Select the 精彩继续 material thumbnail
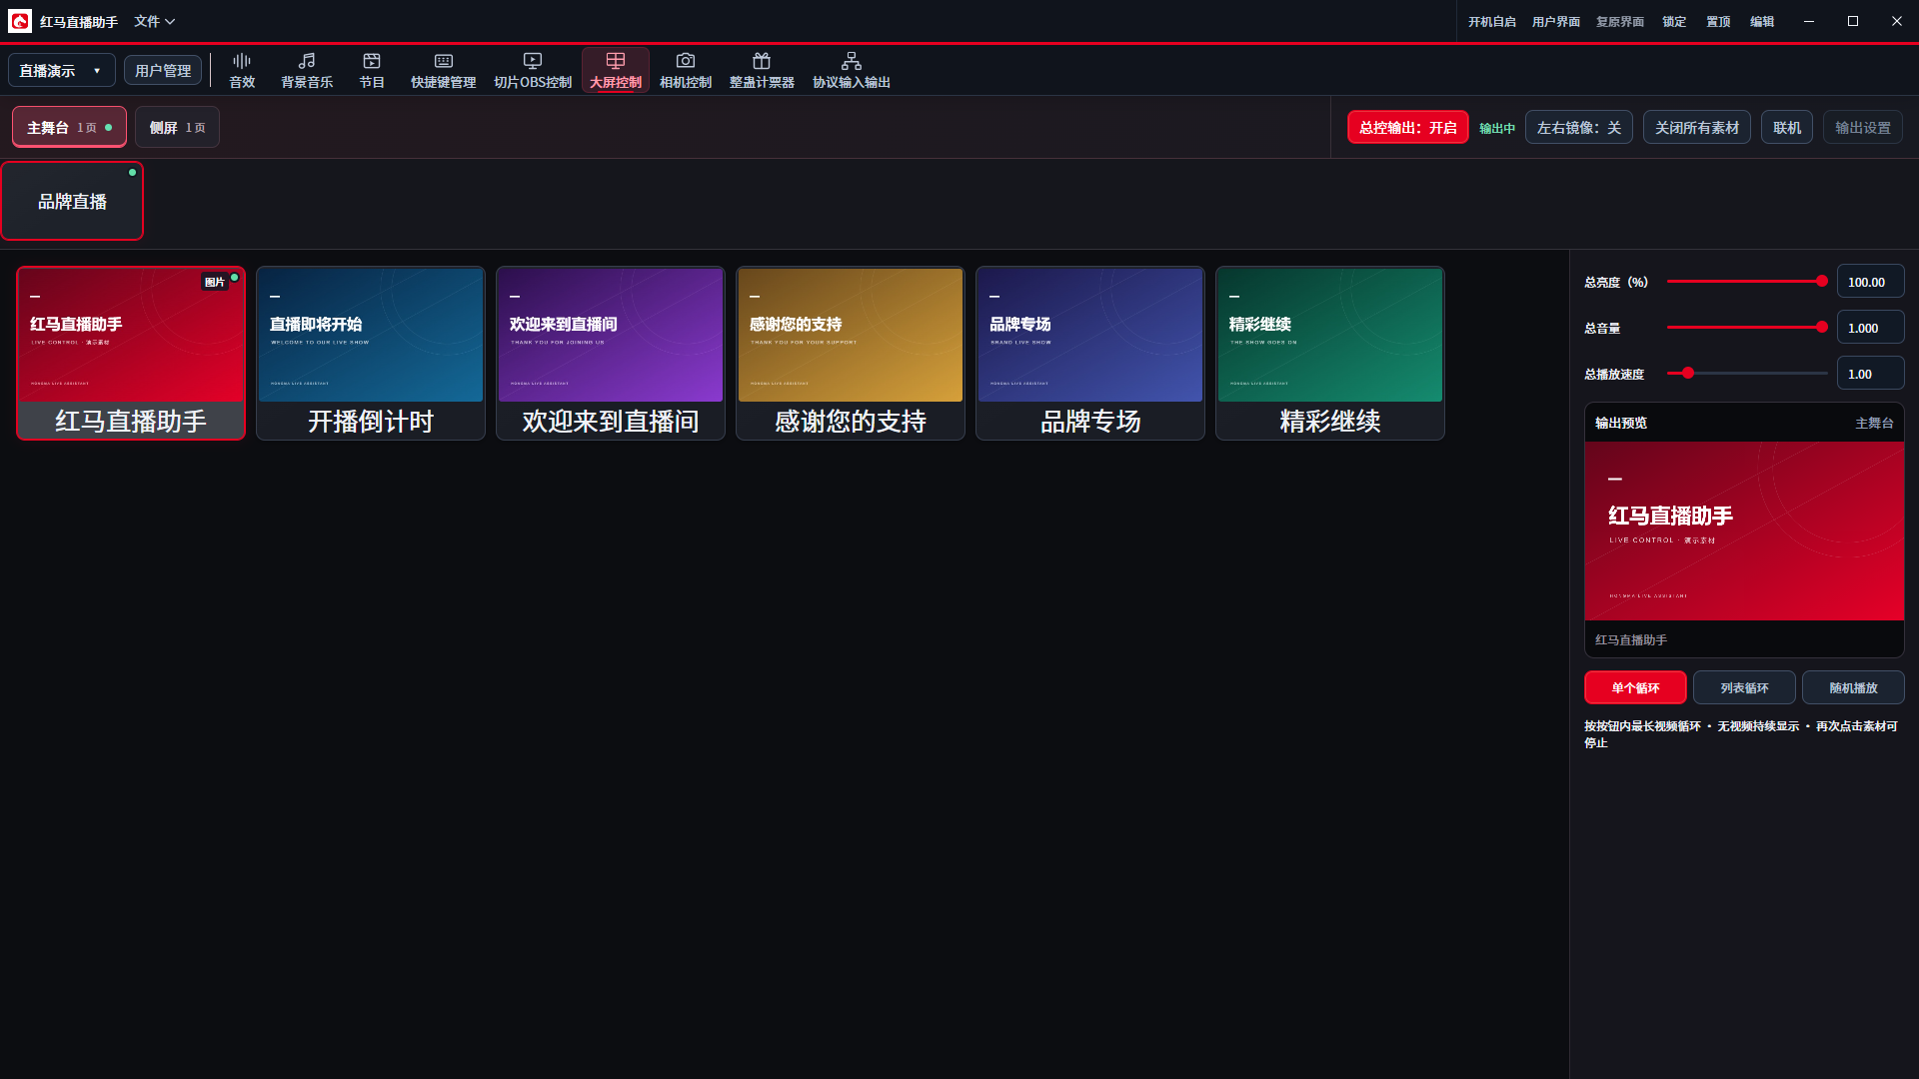 click(x=1330, y=353)
